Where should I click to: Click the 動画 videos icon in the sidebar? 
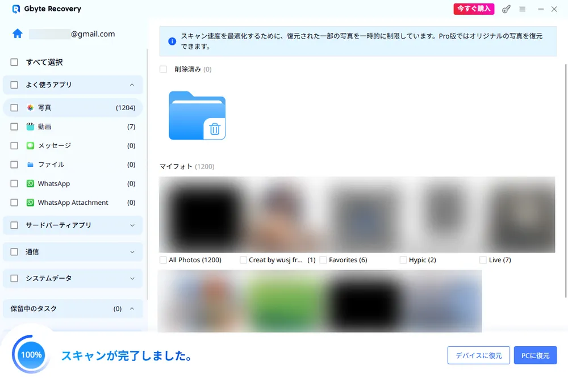click(x=30, y=127)
